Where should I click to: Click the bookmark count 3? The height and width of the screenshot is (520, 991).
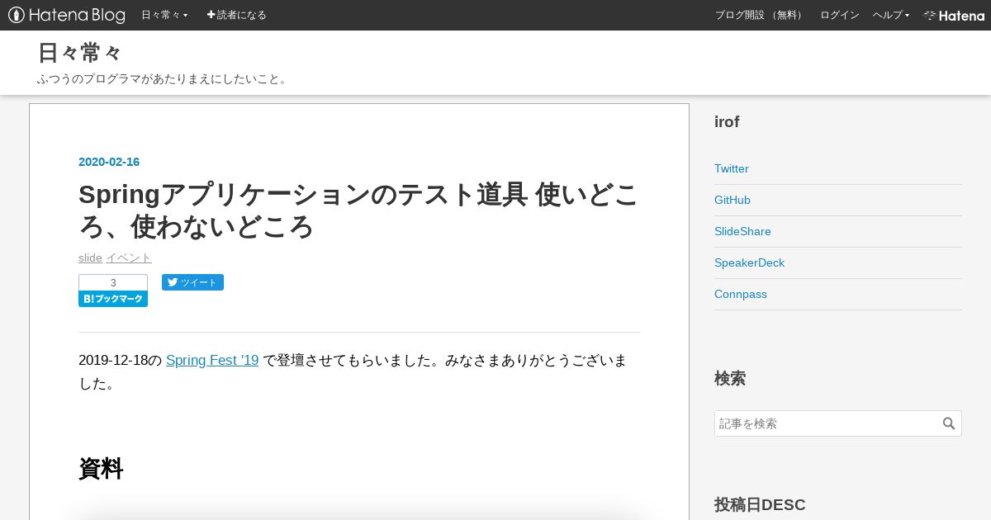click(x=113, y=283)
